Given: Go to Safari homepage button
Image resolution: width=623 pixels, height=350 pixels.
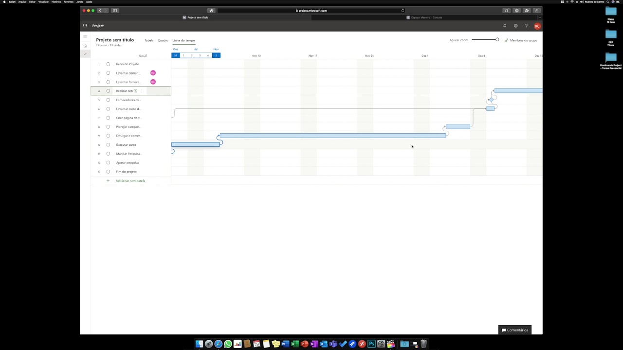Looking at the screenshot, I should pos(211,10).
